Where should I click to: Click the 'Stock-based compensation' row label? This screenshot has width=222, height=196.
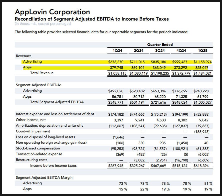pos(38,148)
